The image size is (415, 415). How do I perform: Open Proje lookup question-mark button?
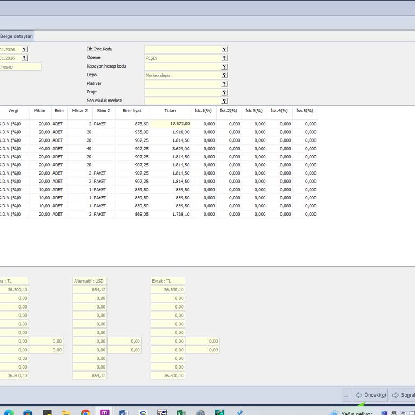[224, 92]
